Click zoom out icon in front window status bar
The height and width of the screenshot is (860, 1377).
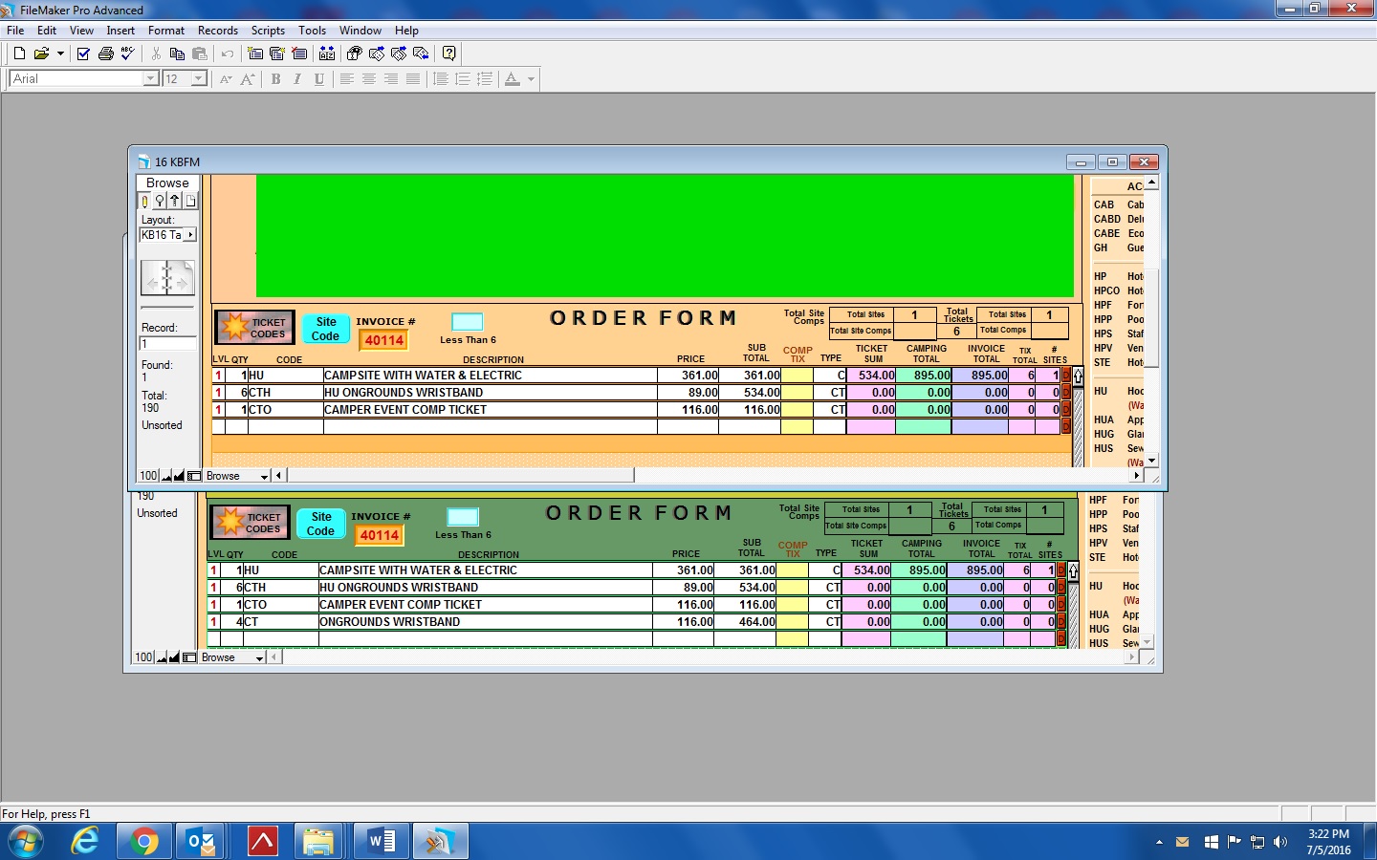[x=166, y=476]
